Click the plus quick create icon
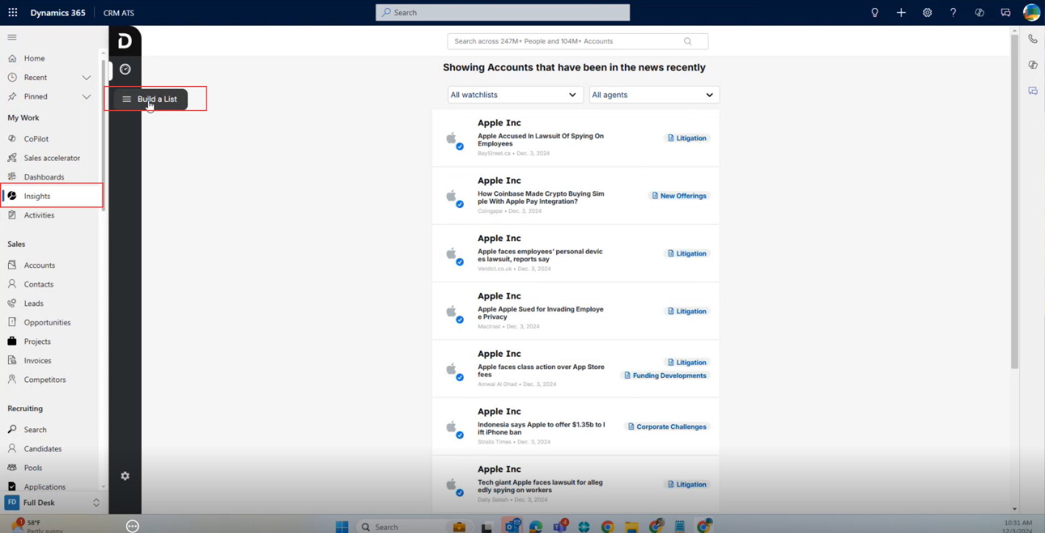Image resolution: width=1045 pixels, height=533 pixels. click(x=901, y=13)
